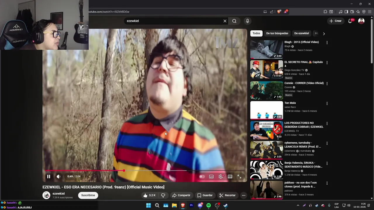Open the ezewkiel channel name link
Screen dimensions: 374x210
pos(58,194)
